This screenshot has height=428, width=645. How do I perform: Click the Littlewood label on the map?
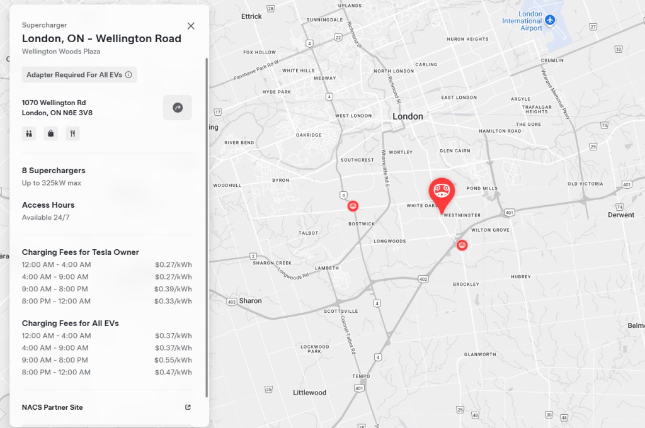click(x=310, y=393)
